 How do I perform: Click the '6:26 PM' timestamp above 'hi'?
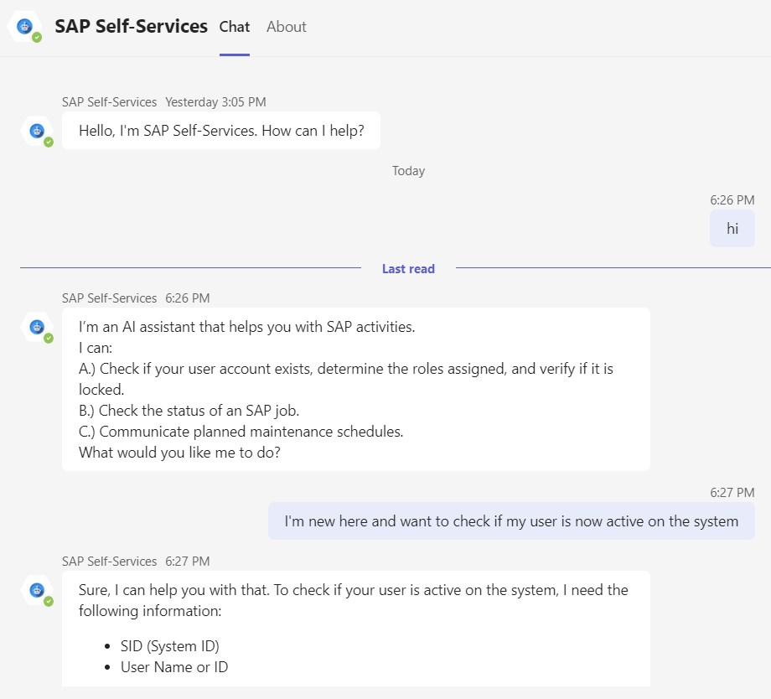732,199
